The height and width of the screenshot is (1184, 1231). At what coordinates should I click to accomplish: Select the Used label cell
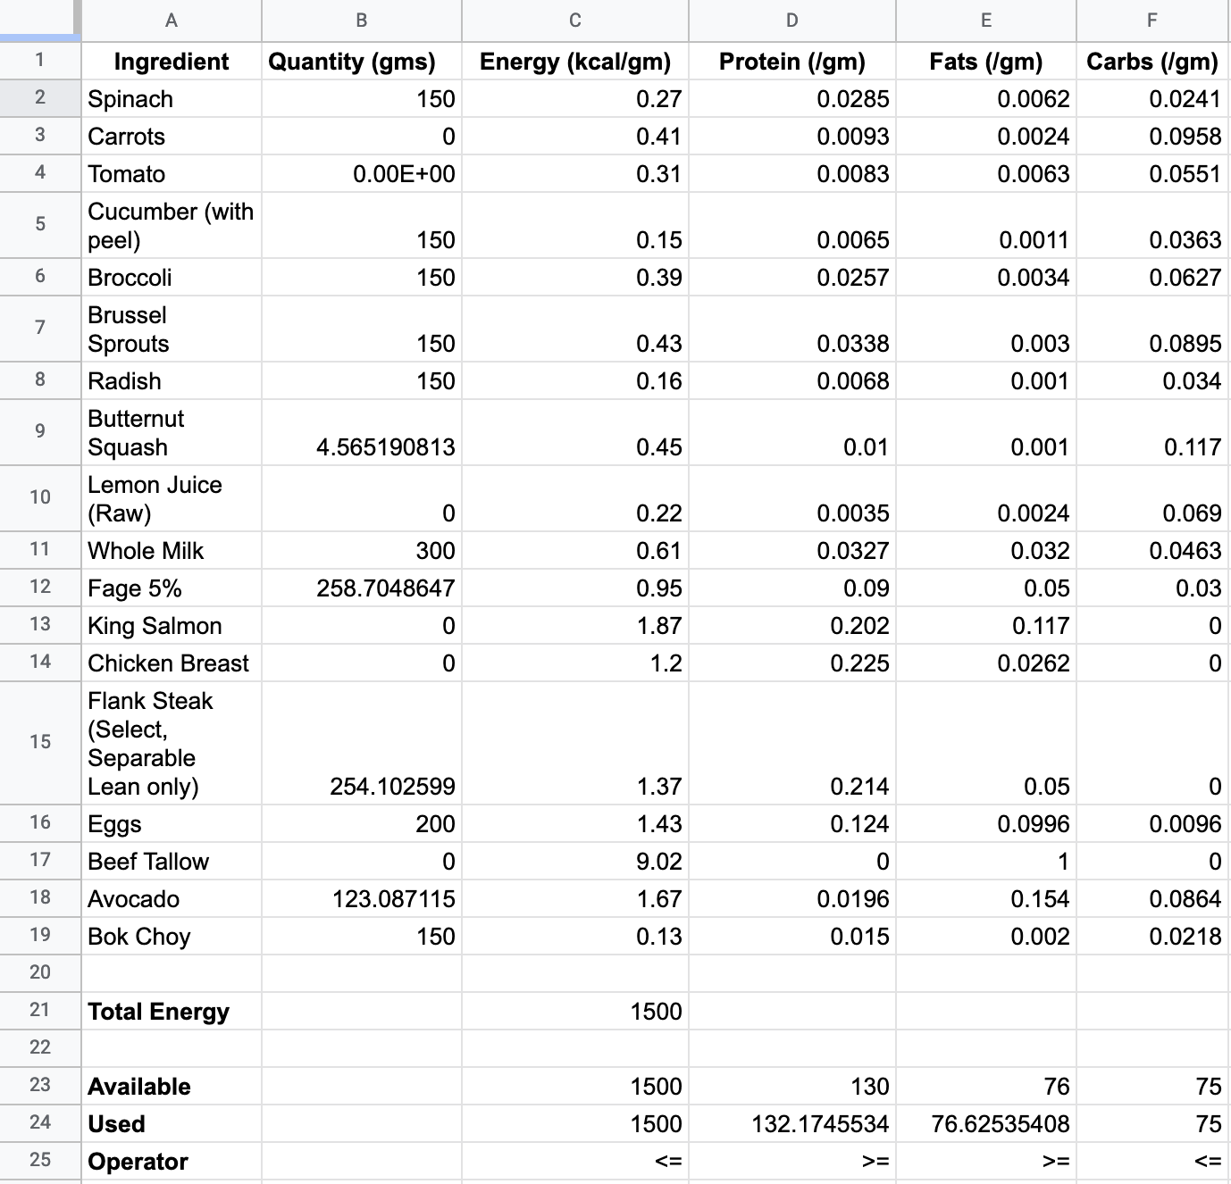point(172,1123)
